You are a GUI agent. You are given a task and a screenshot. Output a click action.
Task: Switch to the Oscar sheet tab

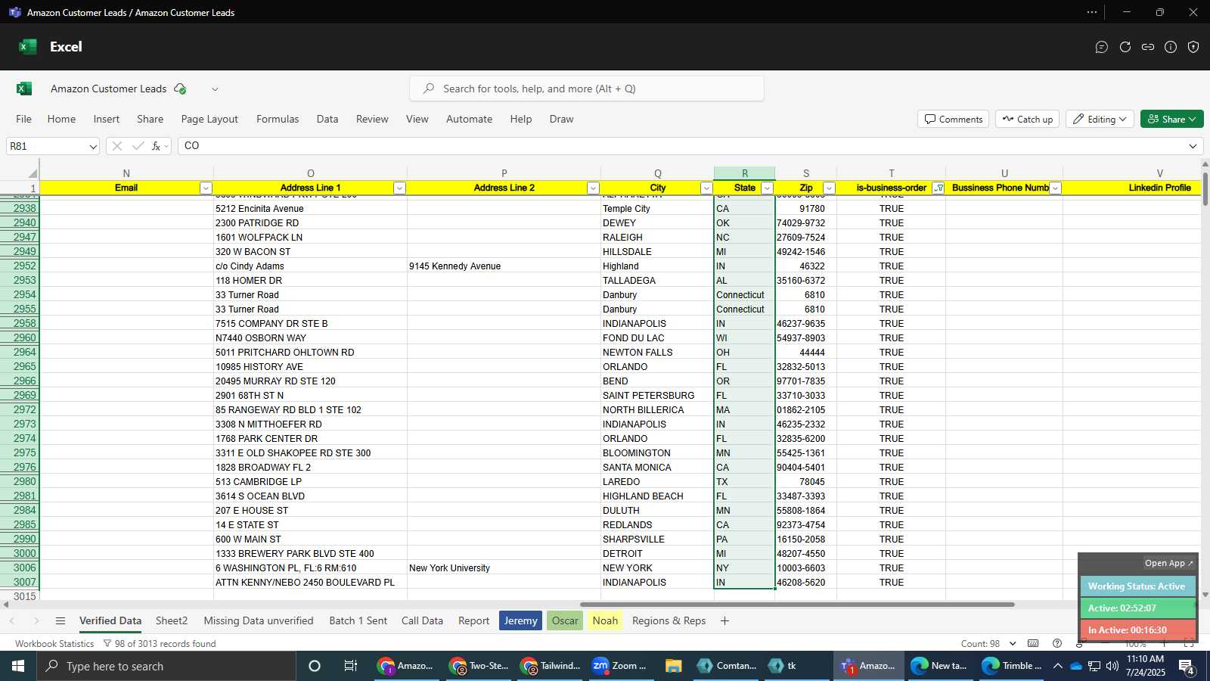[x=565, y=620]
